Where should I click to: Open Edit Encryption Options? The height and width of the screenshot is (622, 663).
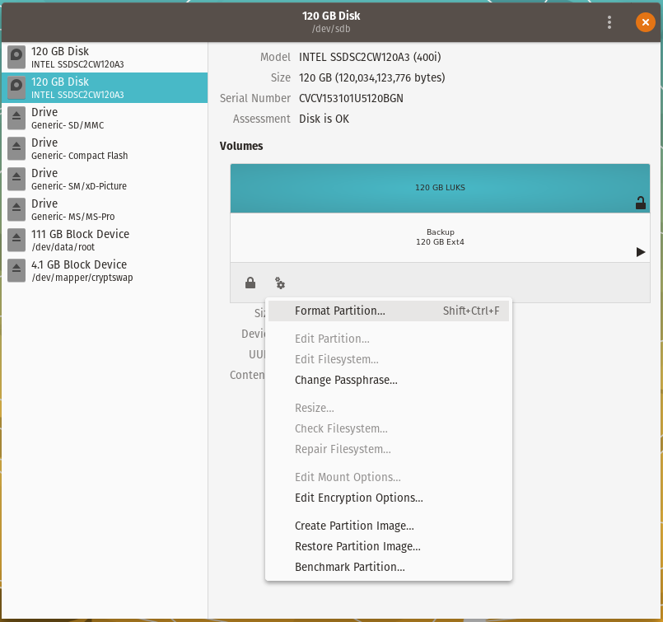(358, 498)
